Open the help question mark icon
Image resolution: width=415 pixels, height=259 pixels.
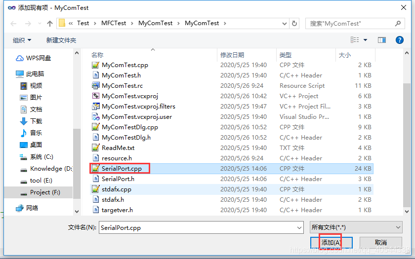399,40
